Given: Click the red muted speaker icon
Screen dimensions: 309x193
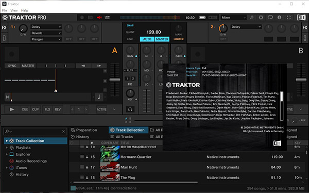Looking at the screenshot, I should pos(99,18).
